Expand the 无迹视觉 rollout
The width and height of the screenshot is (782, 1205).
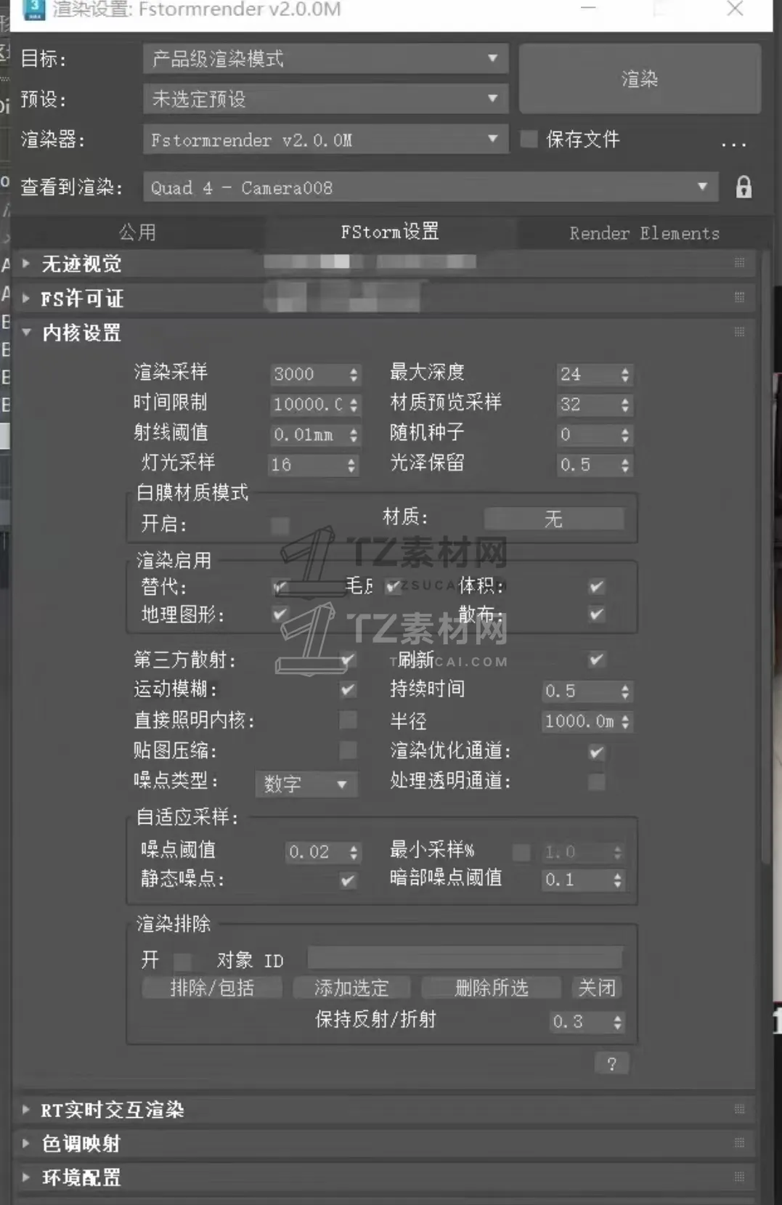point(26,263)
